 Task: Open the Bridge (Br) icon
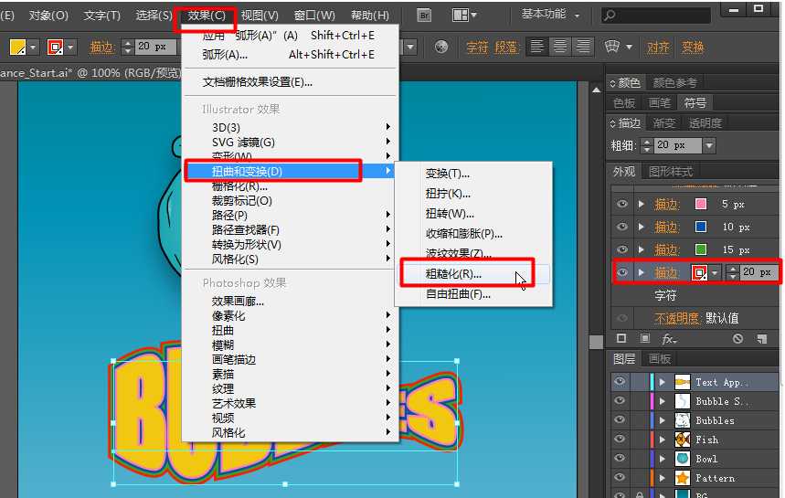(x=424, y=15)
